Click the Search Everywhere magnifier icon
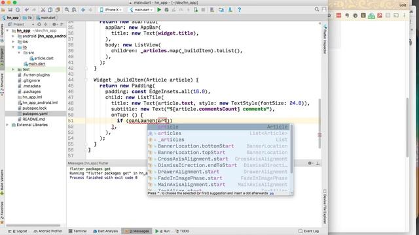Image resolution: width=419 pixels, height=235 pixels. (x=317, y=9)
